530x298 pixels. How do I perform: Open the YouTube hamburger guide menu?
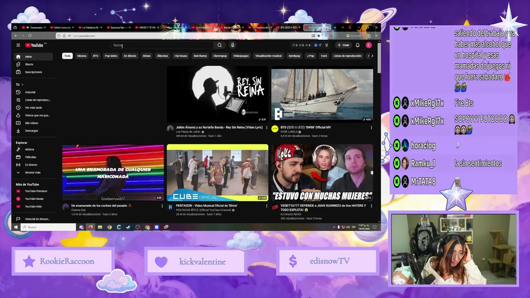[x=18, y=45]
